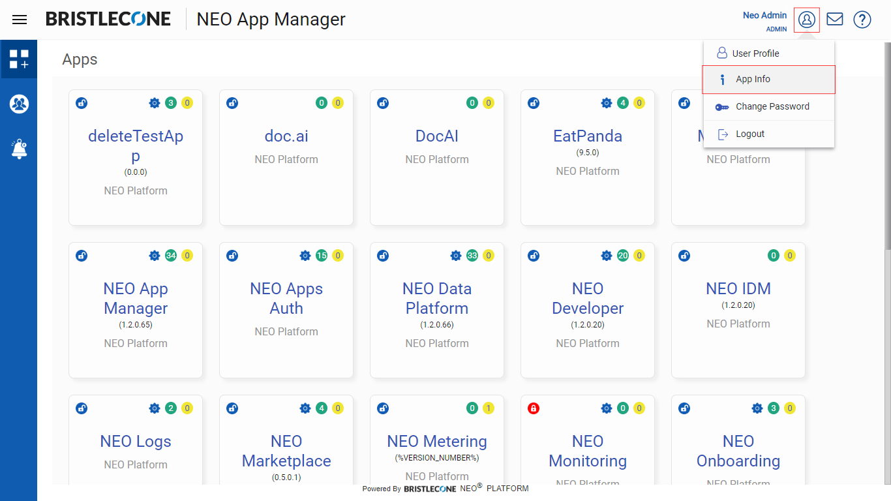
Task: Click green badge 0 on DocAI card
Action: (x=472, y=103)
